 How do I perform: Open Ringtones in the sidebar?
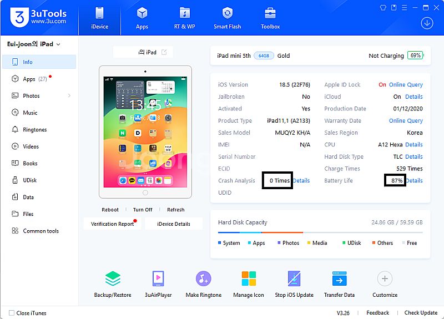tap(39, 129)
